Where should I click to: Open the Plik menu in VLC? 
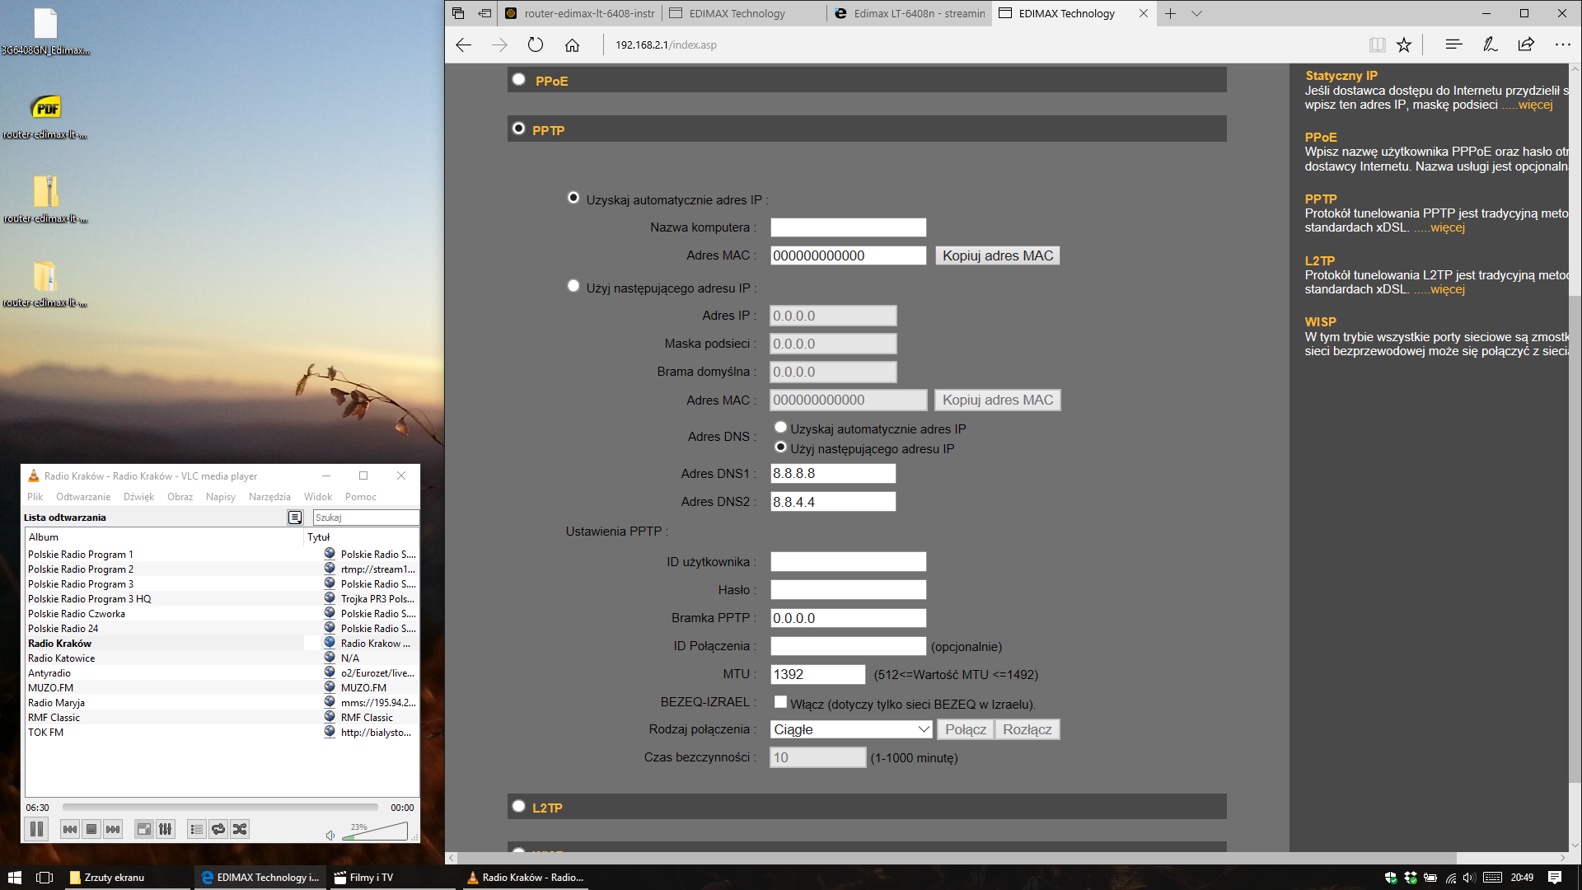click(35, 497)
